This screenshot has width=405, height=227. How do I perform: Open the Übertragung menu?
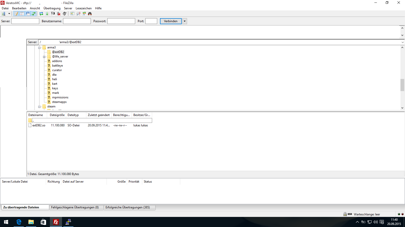click(52, 8)
